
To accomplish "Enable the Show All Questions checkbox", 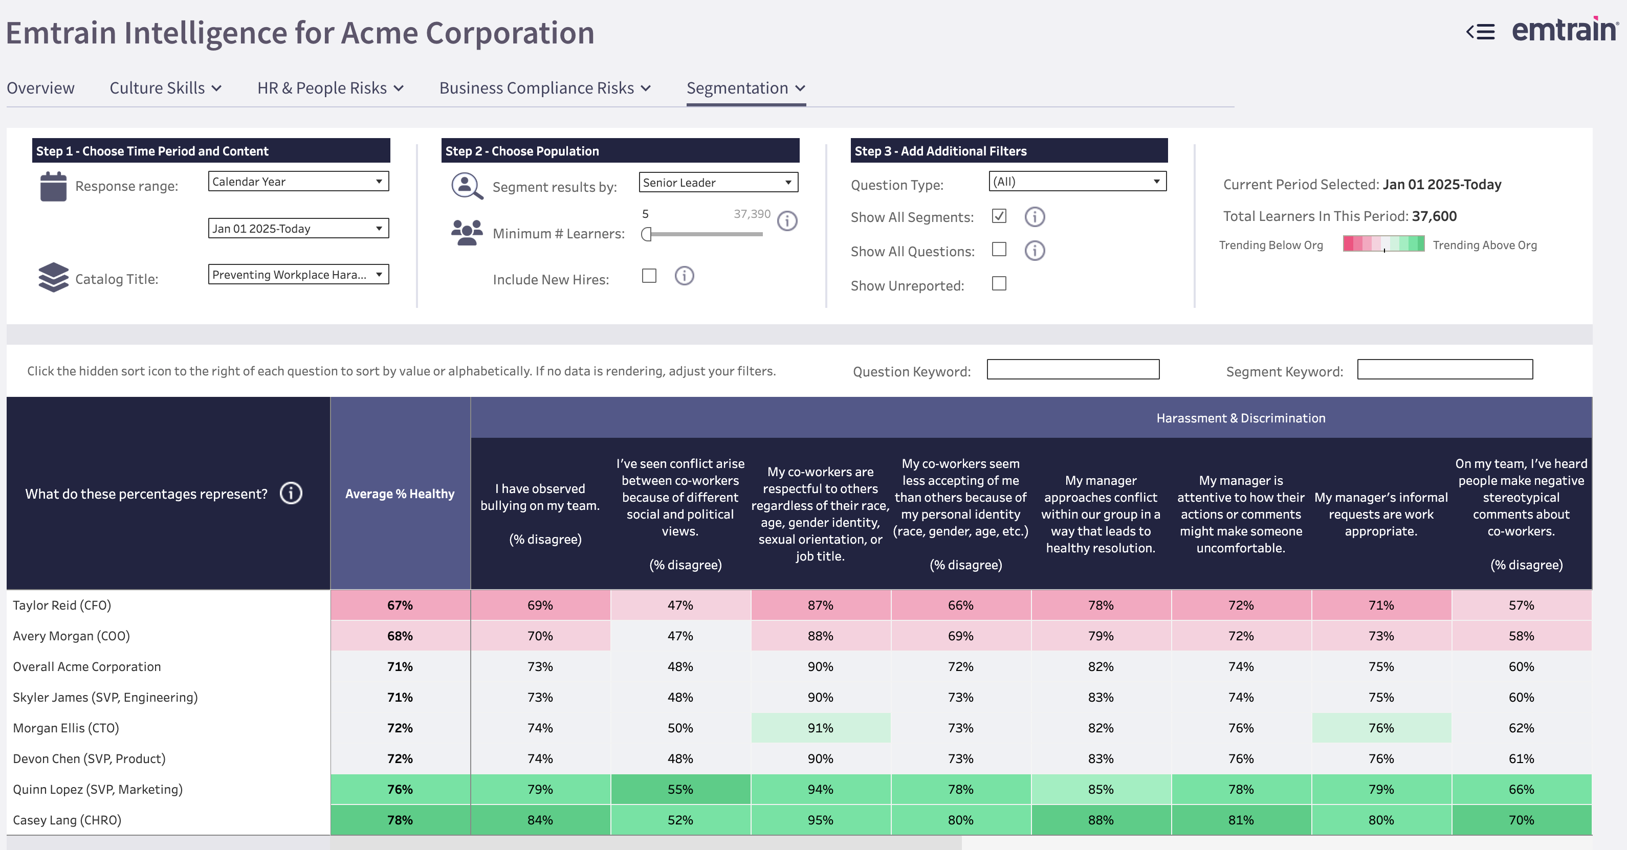I will coord(999,250).
